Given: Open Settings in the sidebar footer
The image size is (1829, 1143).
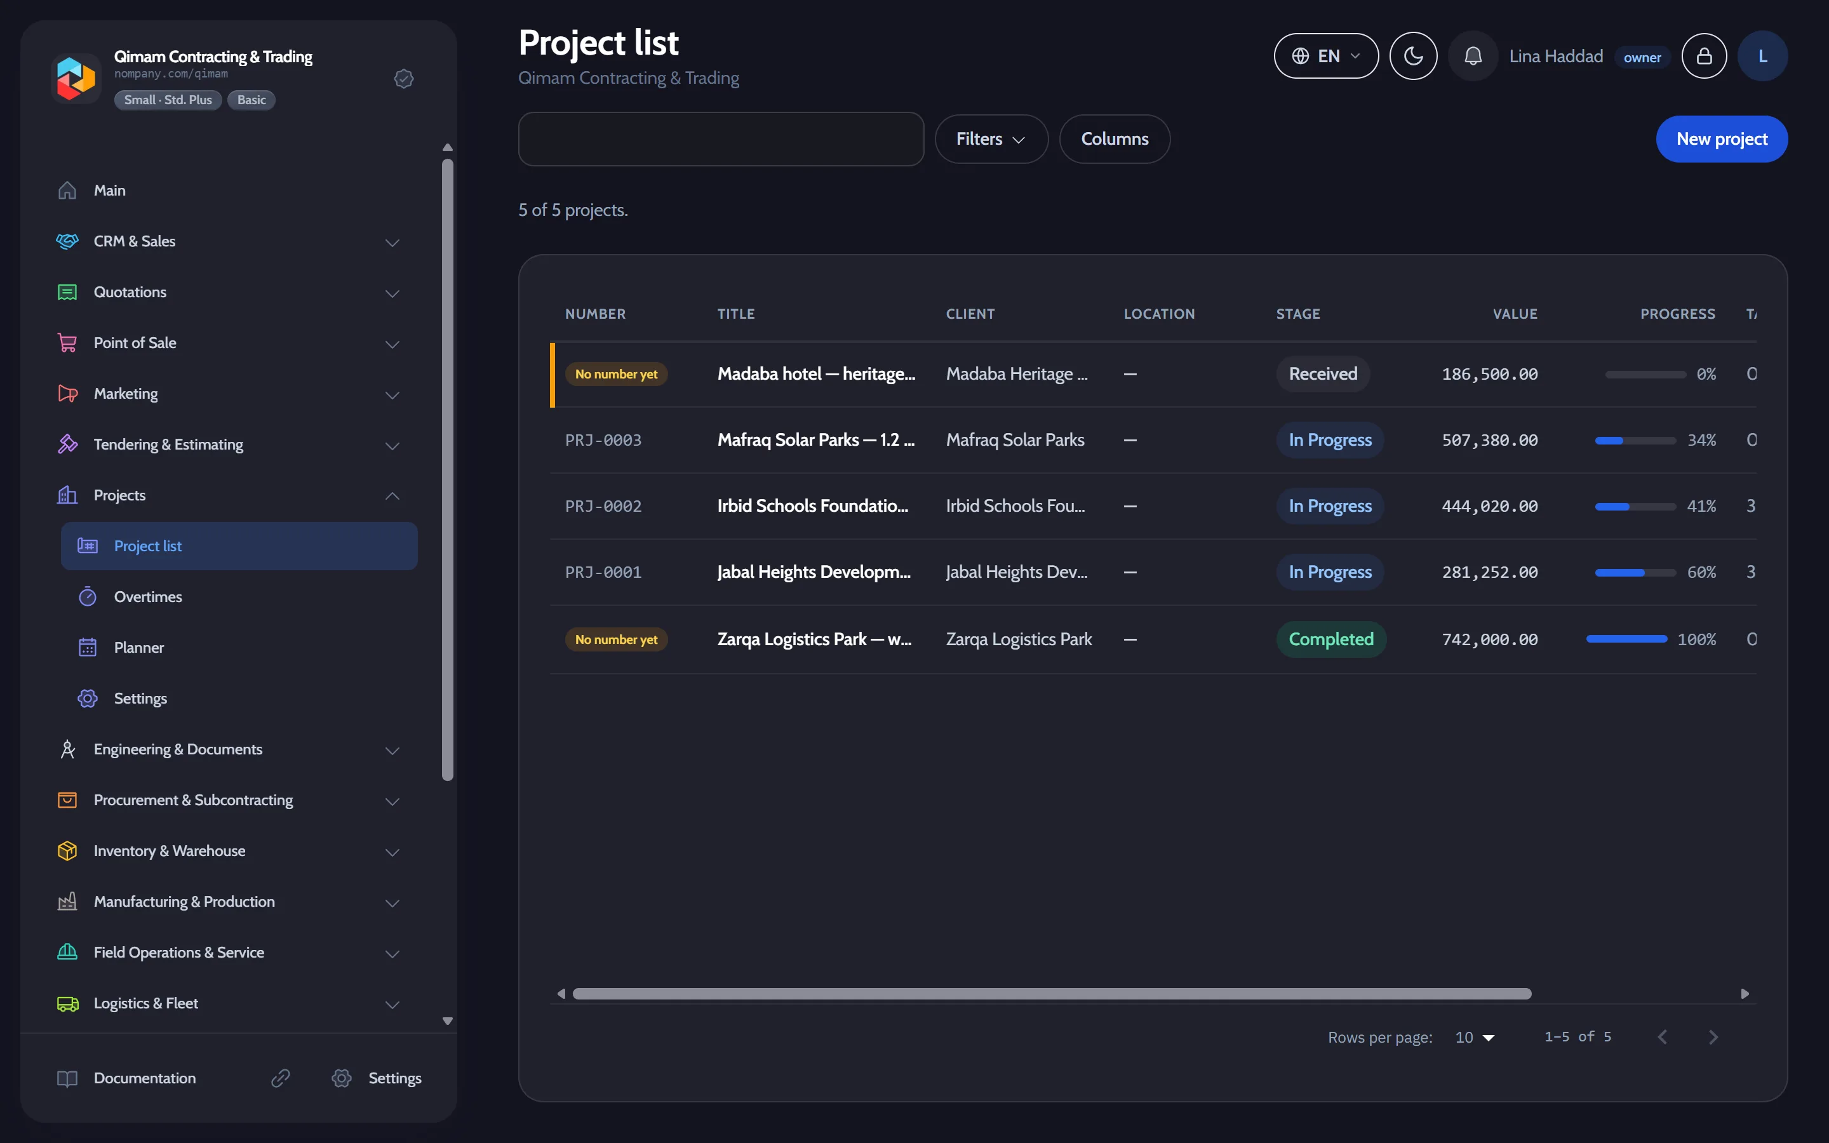Looking at the screenshot, I should tap(377, 1078).
